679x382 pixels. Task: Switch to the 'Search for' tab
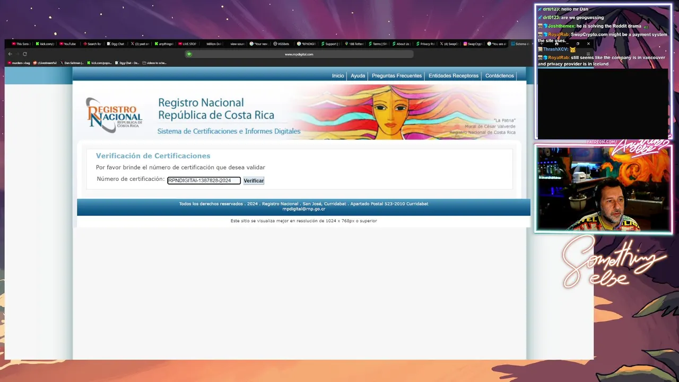click(92, 44)
